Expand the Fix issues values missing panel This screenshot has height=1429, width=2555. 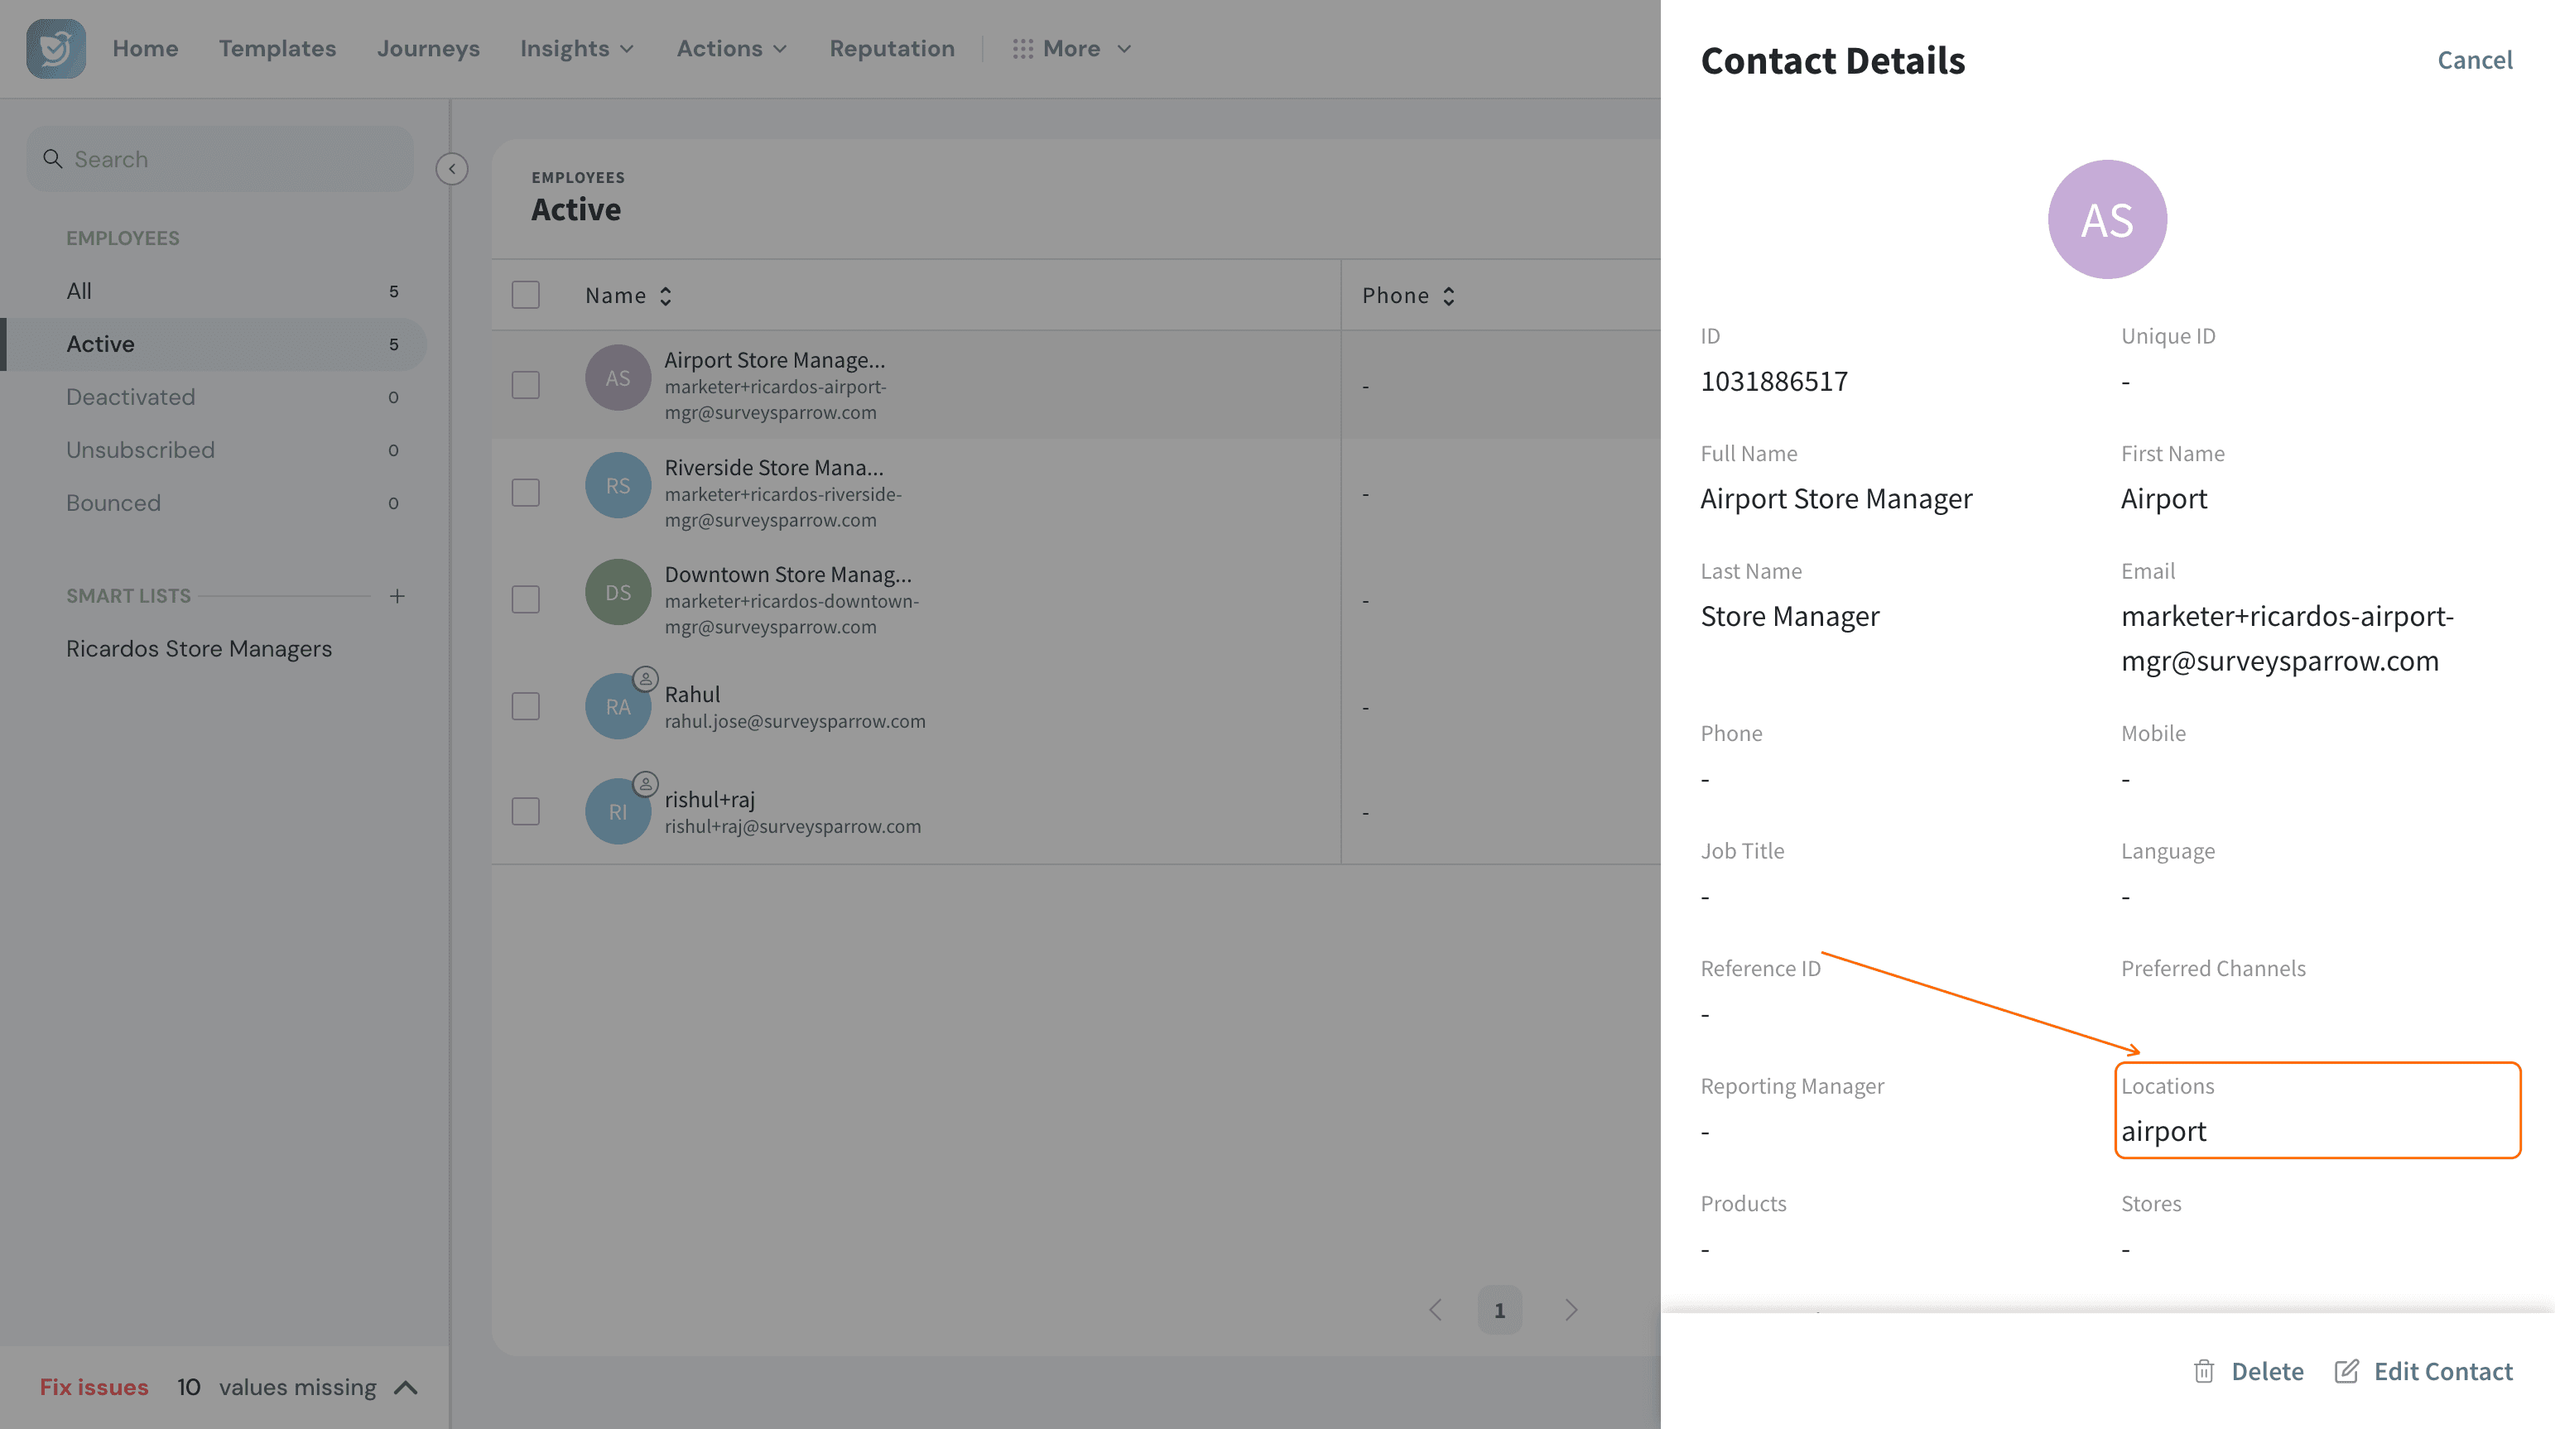406,1388
